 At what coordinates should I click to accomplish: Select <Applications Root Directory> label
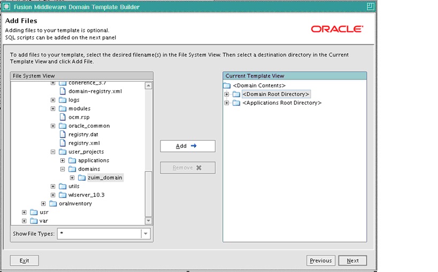282,103
